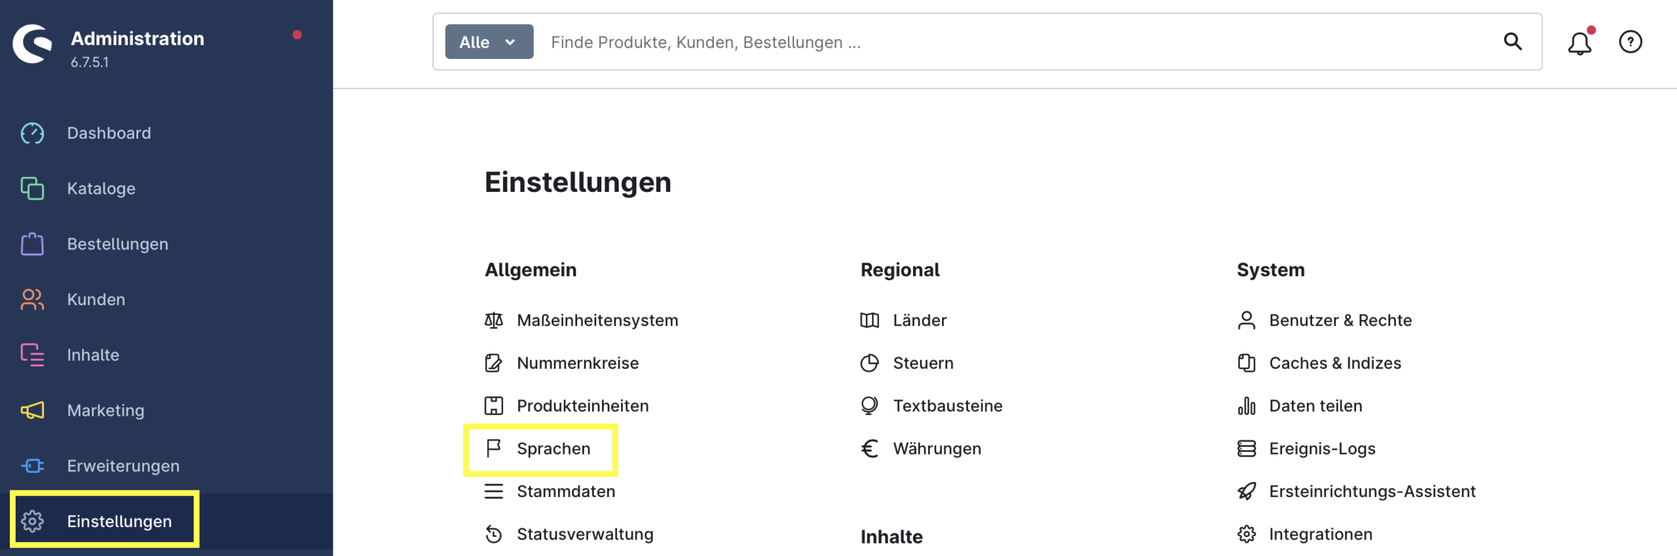Click the edit icon beside Nummernkreise

[494, 363]
